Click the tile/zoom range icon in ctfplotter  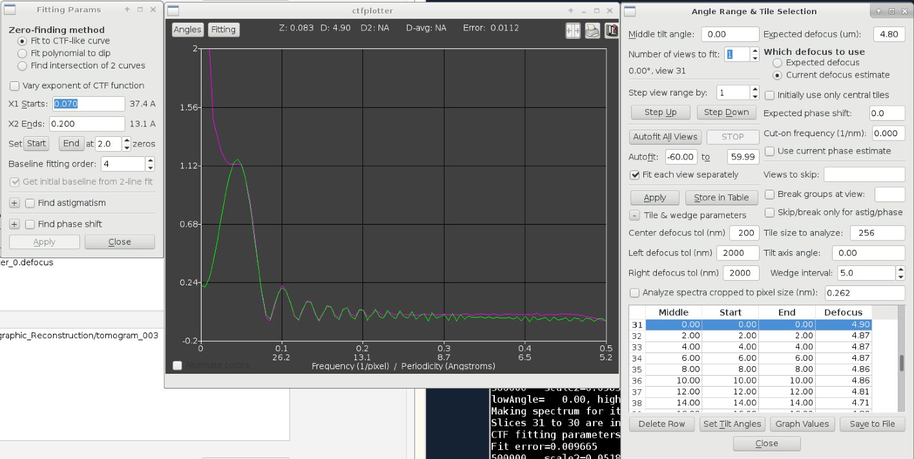pos(573,31)
